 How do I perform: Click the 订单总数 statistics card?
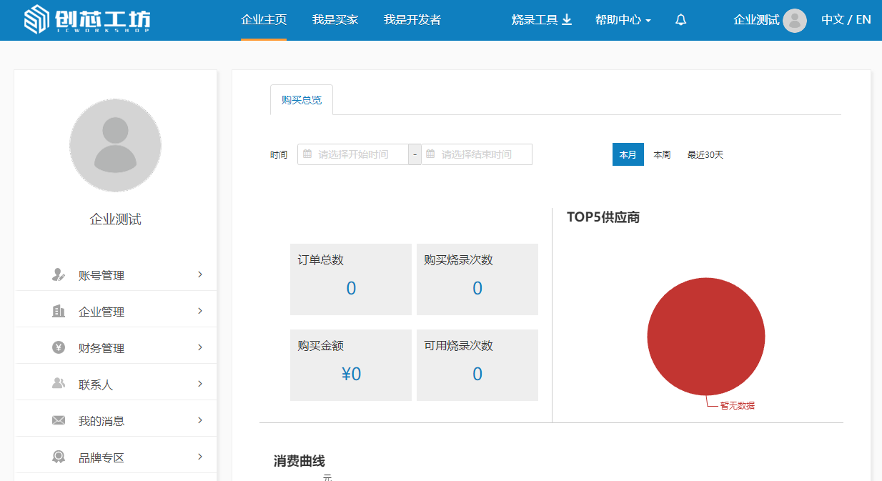[351, 279]
